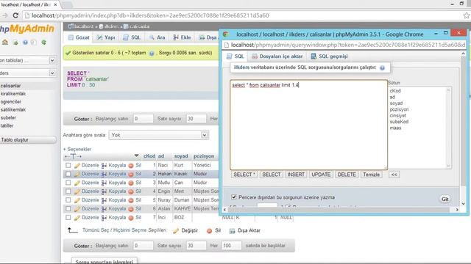Viewport: 471px width, 264px height.
Task: Tick the checkbox for row Engin Mert
Action: point(68,191)
